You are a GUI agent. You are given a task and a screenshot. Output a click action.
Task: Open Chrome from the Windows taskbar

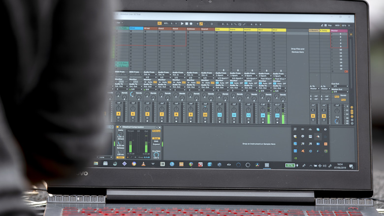pos(134,164)
